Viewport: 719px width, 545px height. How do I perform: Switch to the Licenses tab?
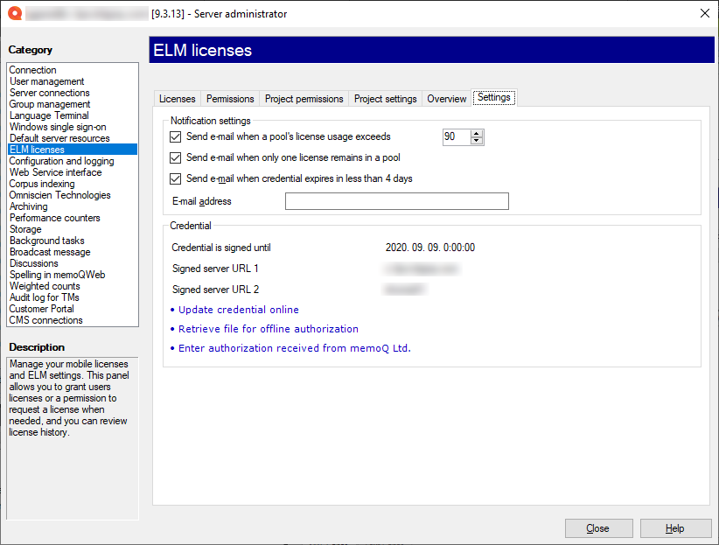pos(177,98)
